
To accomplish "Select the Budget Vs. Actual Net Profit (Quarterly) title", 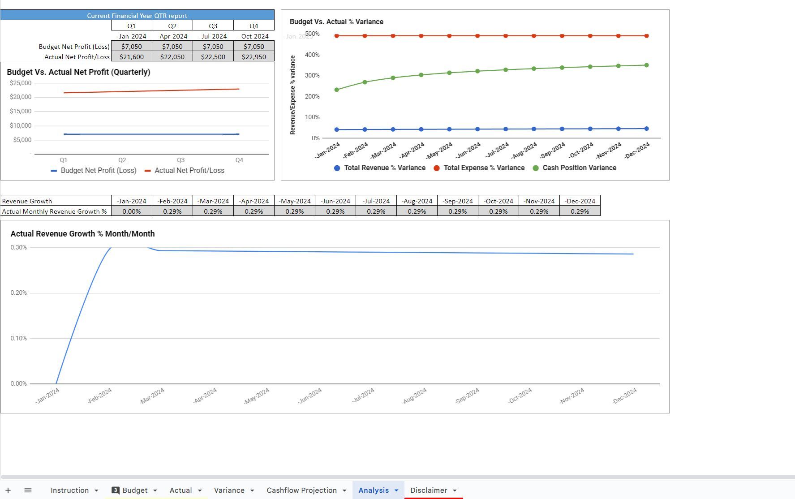I will [x=78, y=72].
